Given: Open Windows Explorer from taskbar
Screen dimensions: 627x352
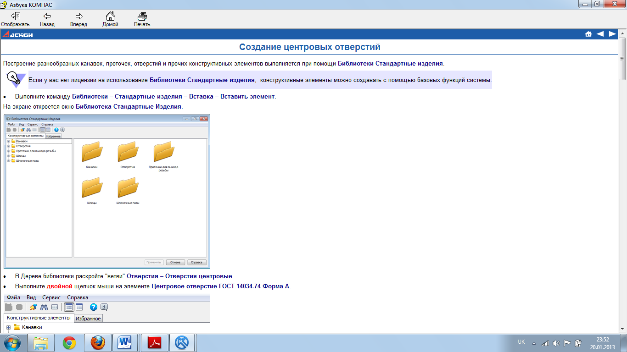Looking at the screenshot, I should coord(41,342).
